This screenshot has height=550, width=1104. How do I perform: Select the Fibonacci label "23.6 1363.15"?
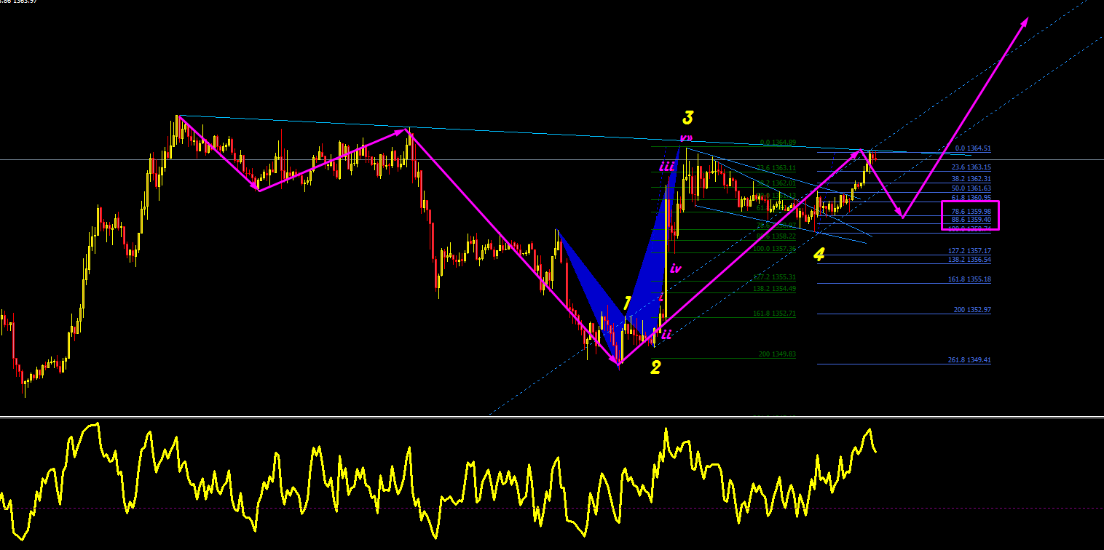(971, 167)
